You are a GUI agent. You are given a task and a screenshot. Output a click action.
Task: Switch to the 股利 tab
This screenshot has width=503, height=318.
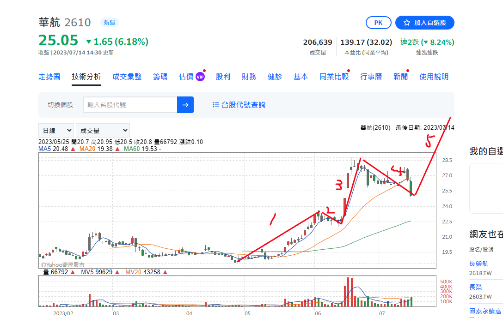coord(223,77)
